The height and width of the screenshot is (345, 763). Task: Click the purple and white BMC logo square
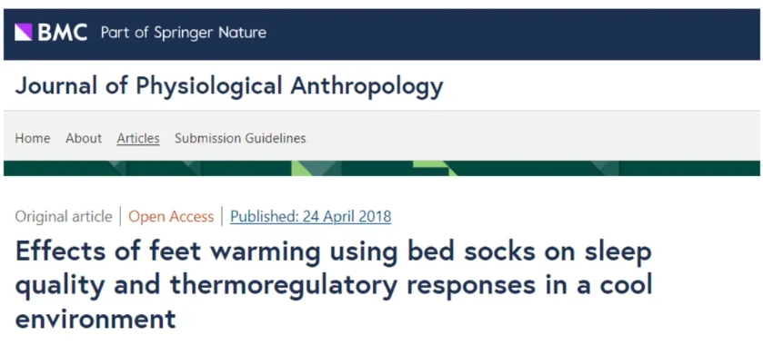(x=24, y=33)
